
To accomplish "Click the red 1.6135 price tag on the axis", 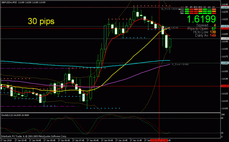I will tap(225, 86).
